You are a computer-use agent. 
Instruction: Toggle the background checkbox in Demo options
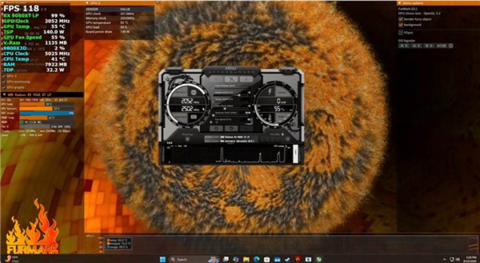[400, 25]
